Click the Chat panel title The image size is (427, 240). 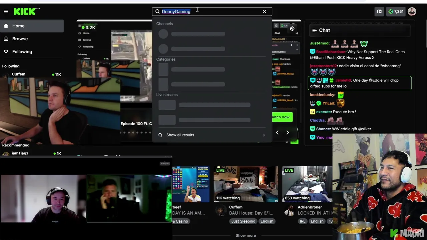[x=324, y=30]
